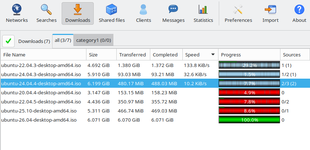Image resolution: width=310 pixels, height=150 pixels.
Task: Sort by File Name column header
Action: pos(43,55)
